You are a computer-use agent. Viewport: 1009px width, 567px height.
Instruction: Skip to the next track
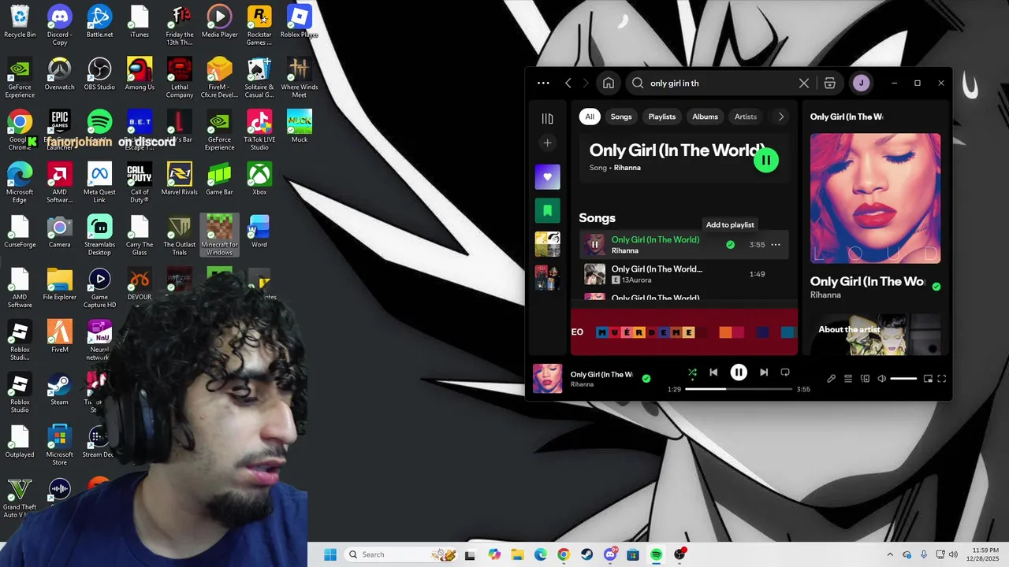(764, 372)
